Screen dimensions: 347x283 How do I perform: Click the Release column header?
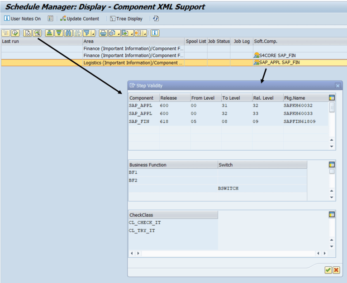coord(175,98)
